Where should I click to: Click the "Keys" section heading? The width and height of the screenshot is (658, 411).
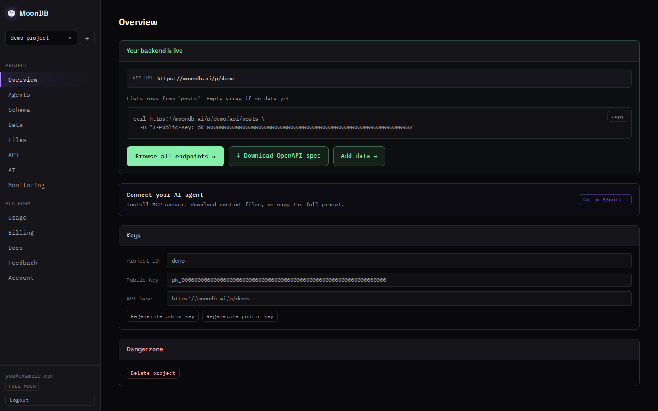point(133,236)
